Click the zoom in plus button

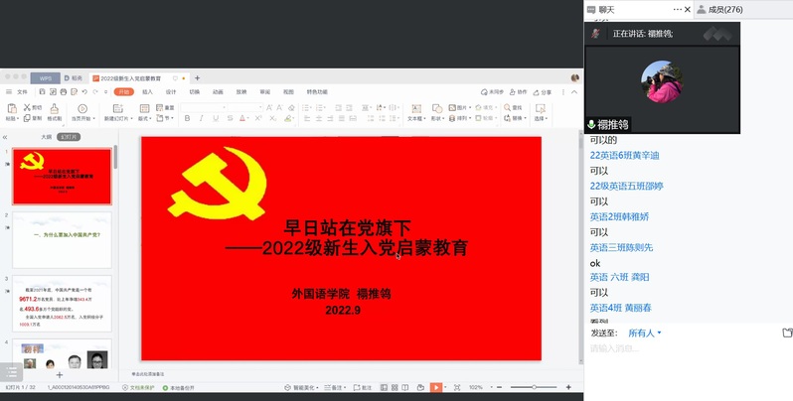coord(568,387)
